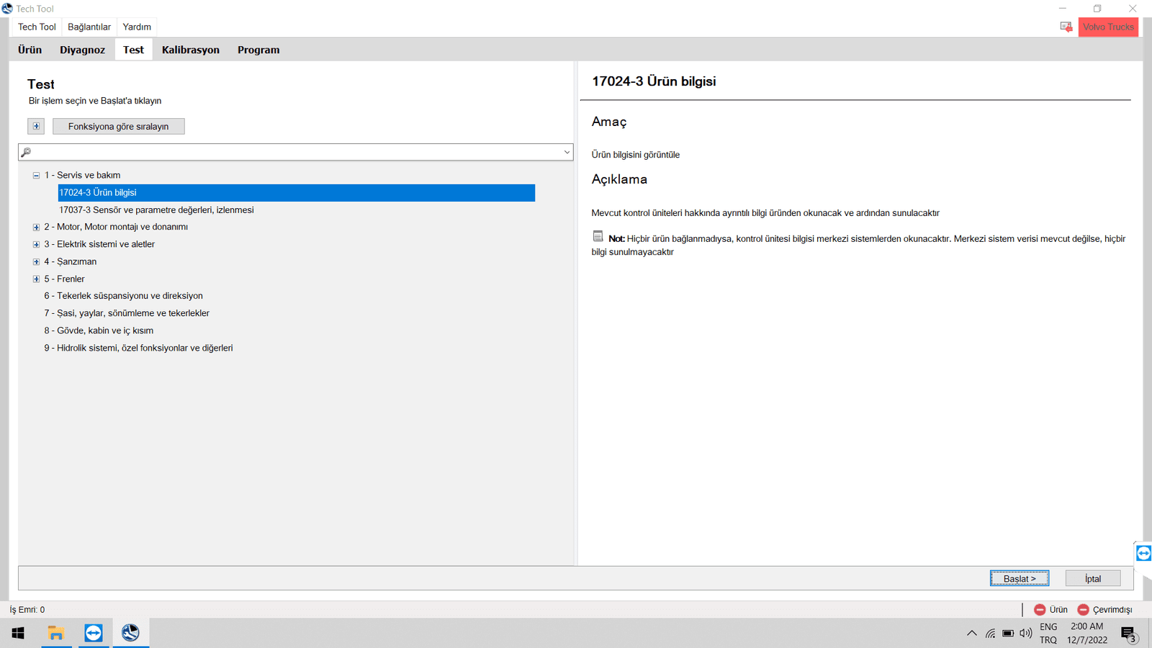Expand the 2 - Motor tree node
This screenshot has width=1152, height=648.
tap(36, 228)
